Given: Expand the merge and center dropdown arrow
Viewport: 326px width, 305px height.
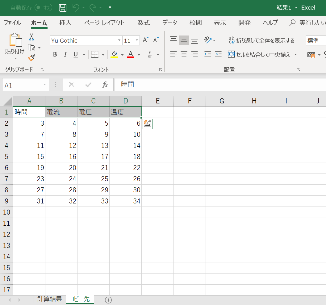Looking at the screenshot, I should click(x=295, y=55).
